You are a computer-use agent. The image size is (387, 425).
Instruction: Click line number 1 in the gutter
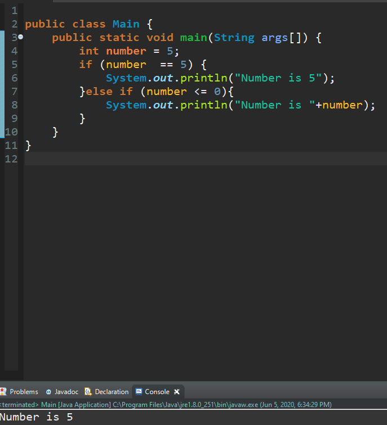coord(14,11)
